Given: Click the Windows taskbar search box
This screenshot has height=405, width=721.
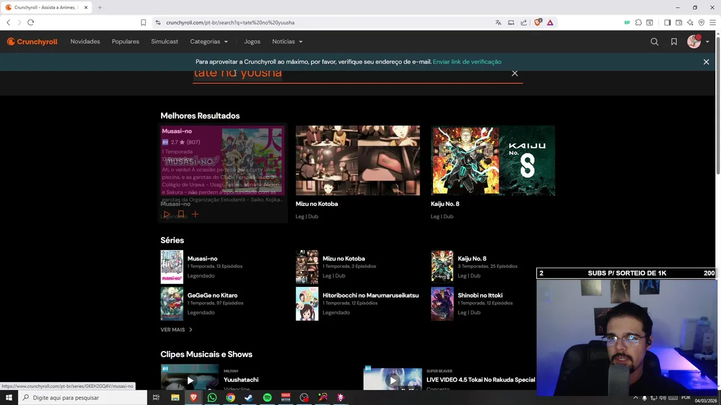Looking at the screenshot, I should [82, 398].
